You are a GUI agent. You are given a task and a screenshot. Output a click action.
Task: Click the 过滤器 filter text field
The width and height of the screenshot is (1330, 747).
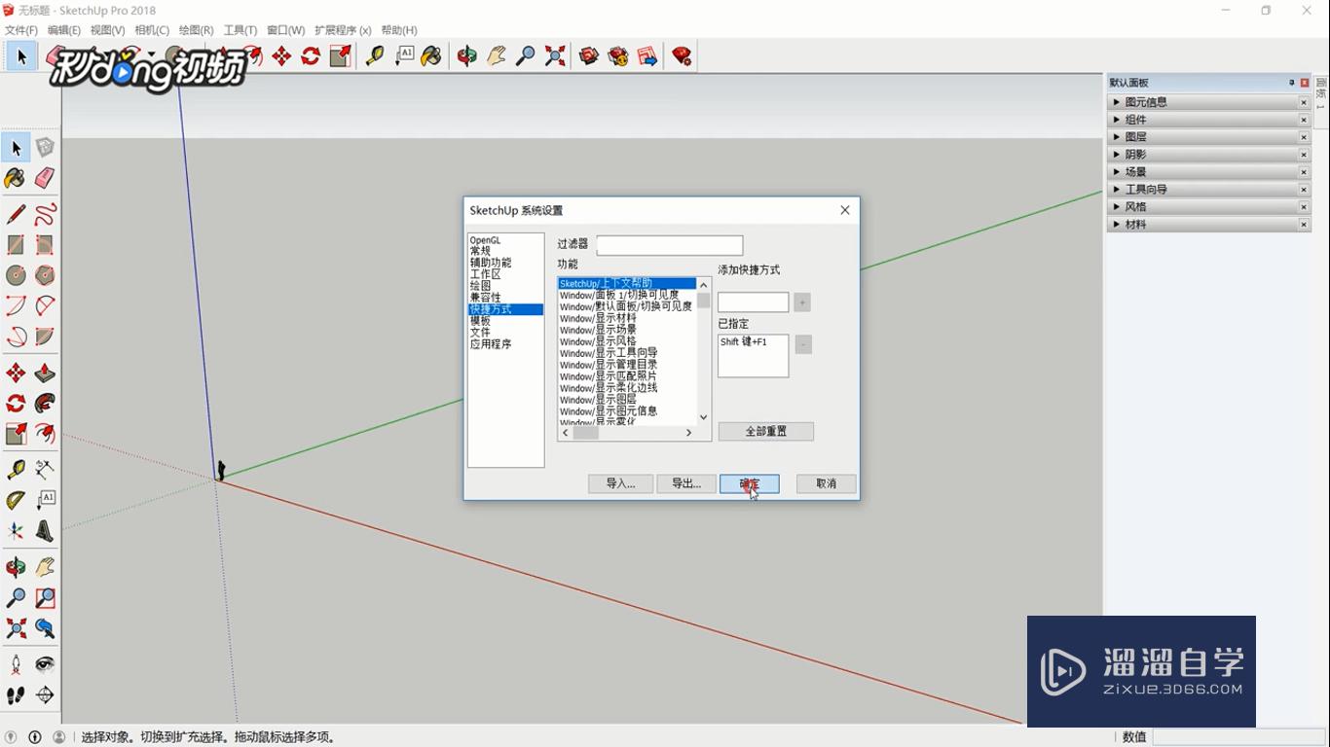click(670, 245)
